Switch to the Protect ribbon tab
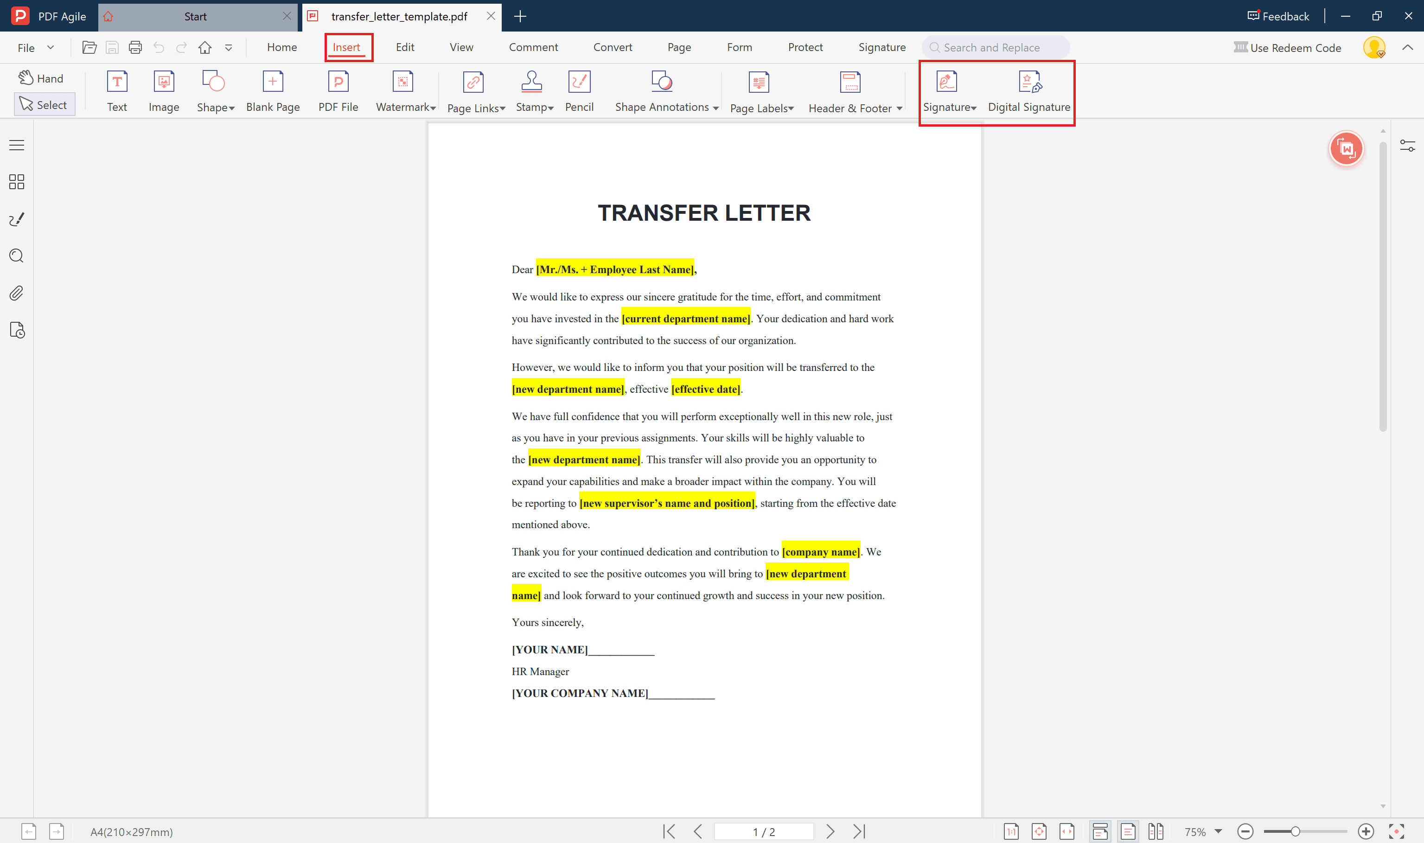Viewport: 1424px width, 843px height. click(x=805, y=47)
